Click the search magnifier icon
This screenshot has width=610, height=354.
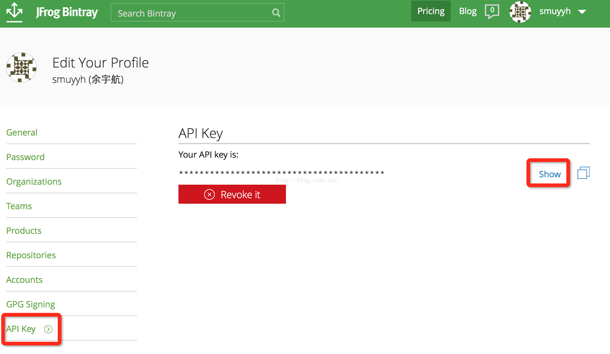pos(276,13)
